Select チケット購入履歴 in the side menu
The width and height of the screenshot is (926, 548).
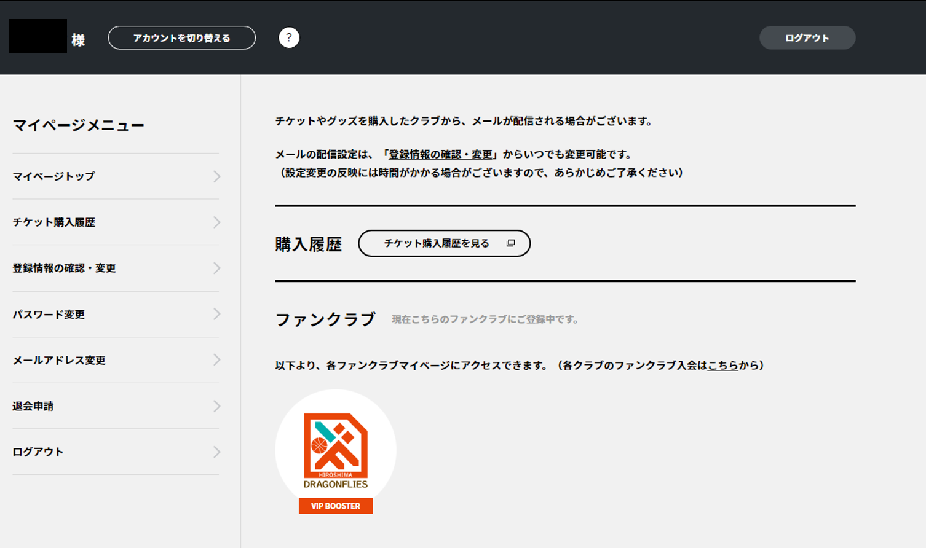(x=116, y=222)
